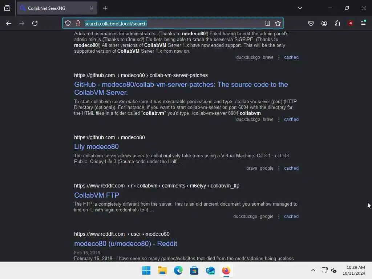This screenshot has height=279, width=372.
Task: Reload the current page
Action: [35, 23]
